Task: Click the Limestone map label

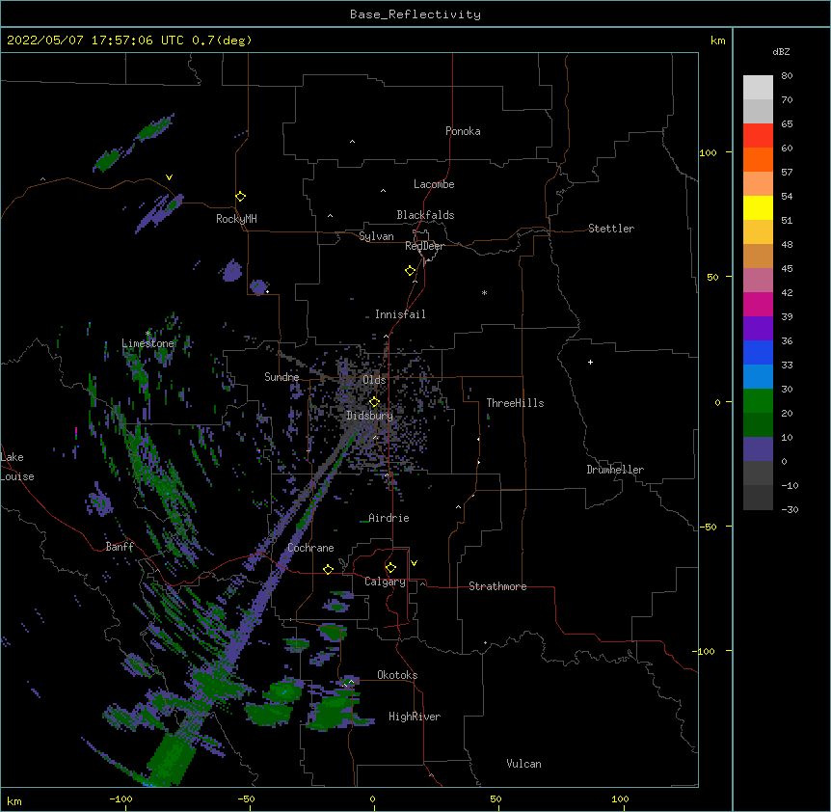Action: click(147, 343)
